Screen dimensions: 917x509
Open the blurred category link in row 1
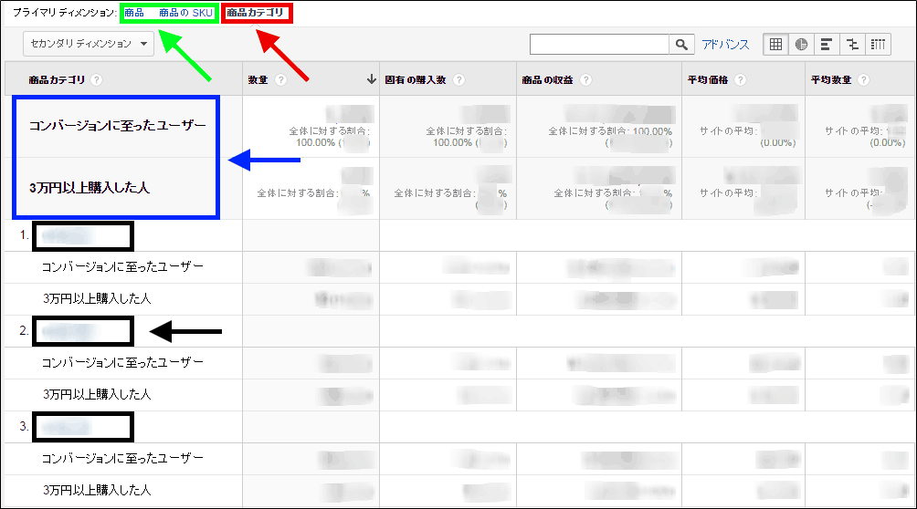pyautogui.click(x=68, y=236)
